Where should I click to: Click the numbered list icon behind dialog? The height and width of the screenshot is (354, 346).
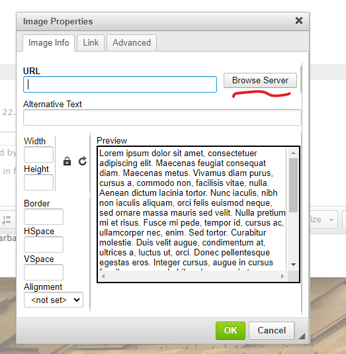pos(7,220)
